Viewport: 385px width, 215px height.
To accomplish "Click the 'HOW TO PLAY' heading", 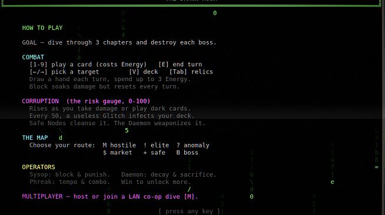I will tap(42, 28).
